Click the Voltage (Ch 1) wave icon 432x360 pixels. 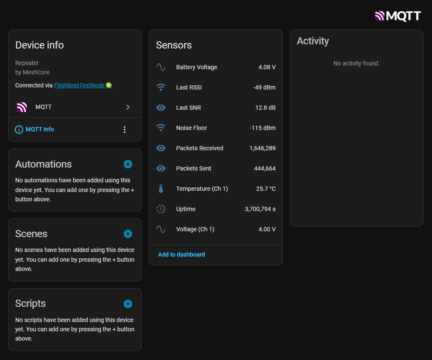[161, 229]
